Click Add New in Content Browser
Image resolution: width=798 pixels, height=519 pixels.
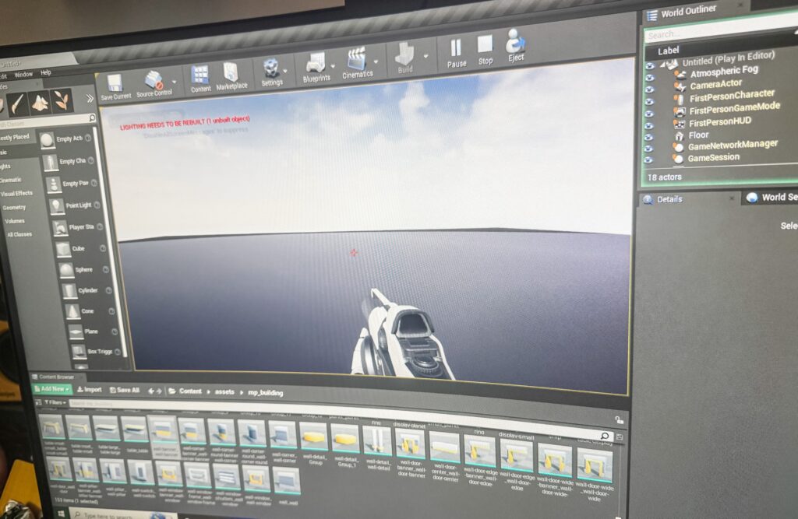(x=52, y=389)
